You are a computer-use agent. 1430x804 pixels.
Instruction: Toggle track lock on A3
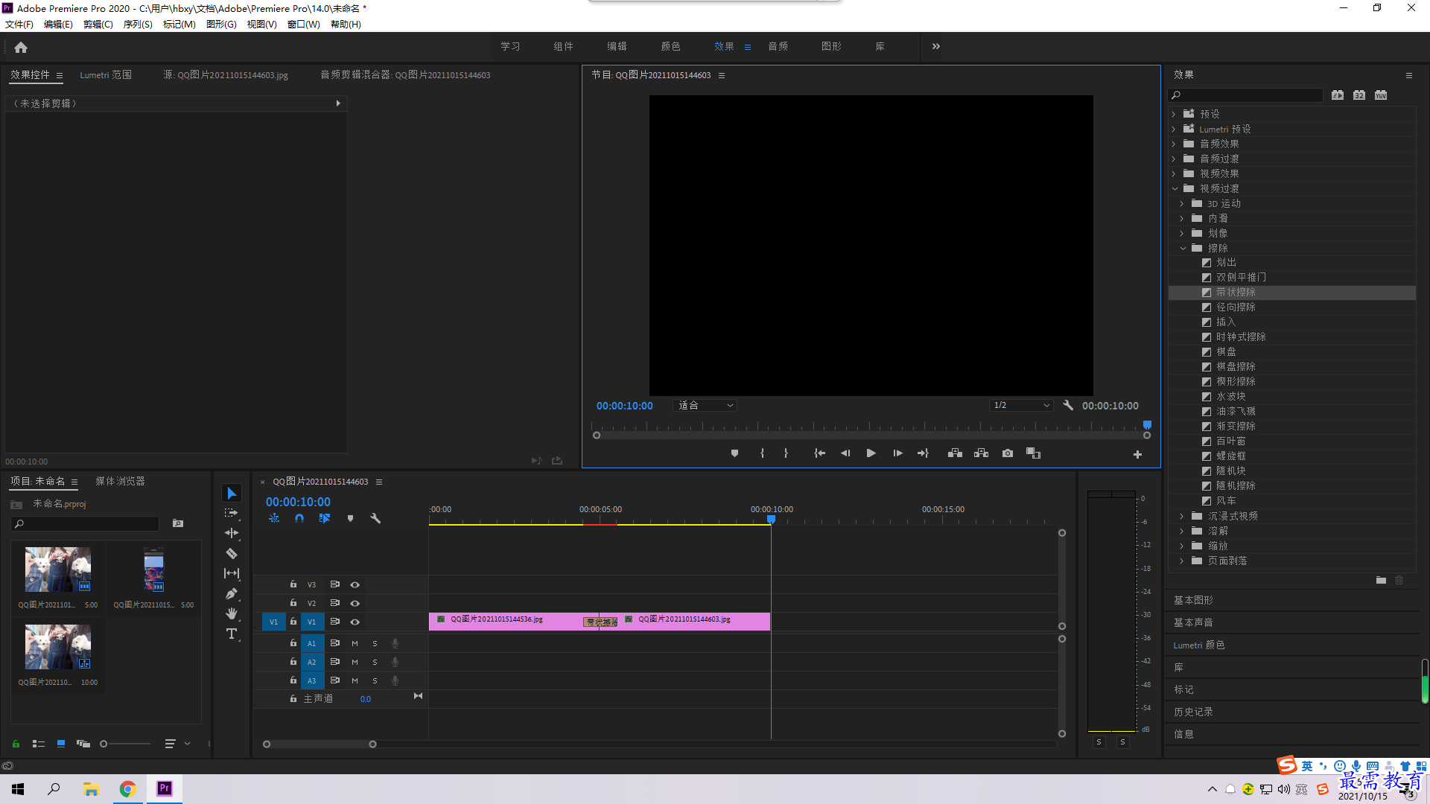pyautogui.click(x=293, y=680)
